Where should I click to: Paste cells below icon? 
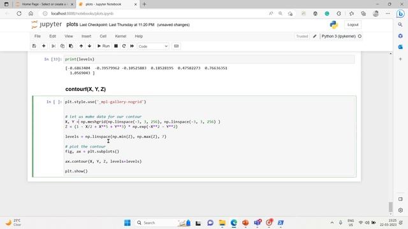(x=71, y=46)
